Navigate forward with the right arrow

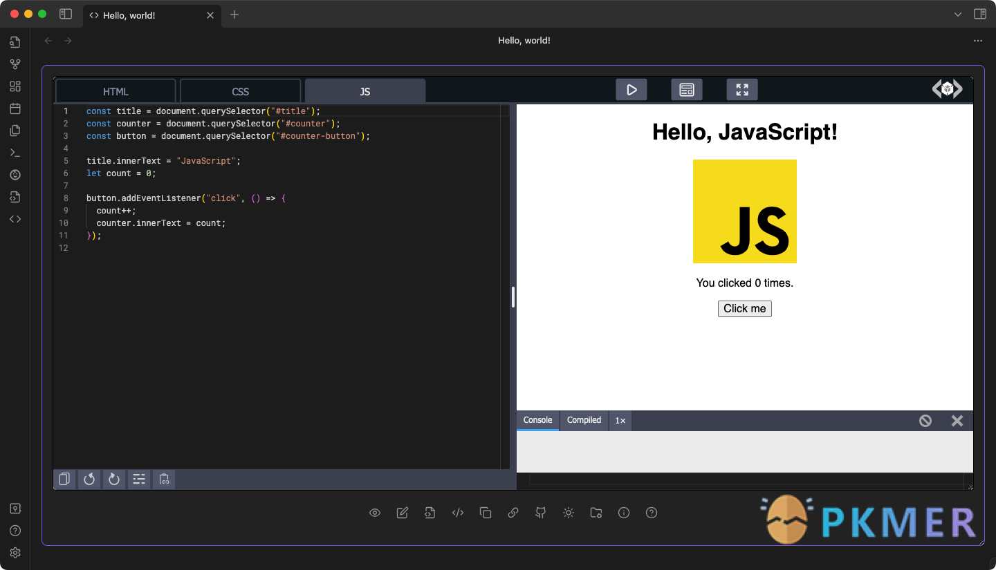[68, 41]
